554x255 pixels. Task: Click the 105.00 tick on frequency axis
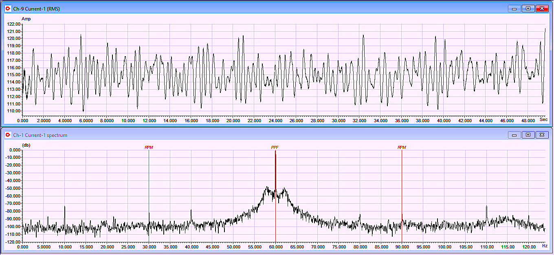pyautogui.click(x=466, y=247)
